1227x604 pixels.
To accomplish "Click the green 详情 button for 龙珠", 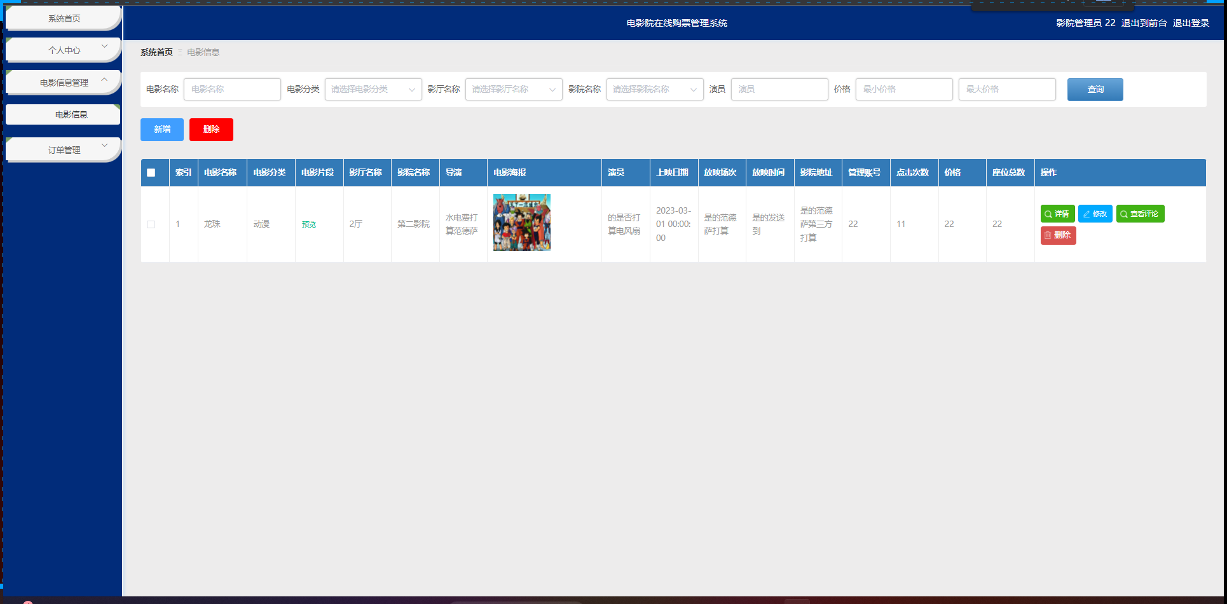I will tap(1057, 214).
